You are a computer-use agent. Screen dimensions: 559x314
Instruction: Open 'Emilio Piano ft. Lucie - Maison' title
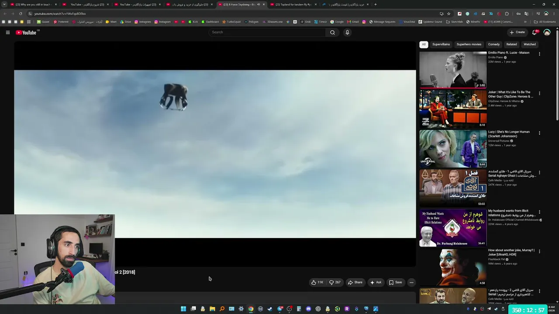point(509,53)
